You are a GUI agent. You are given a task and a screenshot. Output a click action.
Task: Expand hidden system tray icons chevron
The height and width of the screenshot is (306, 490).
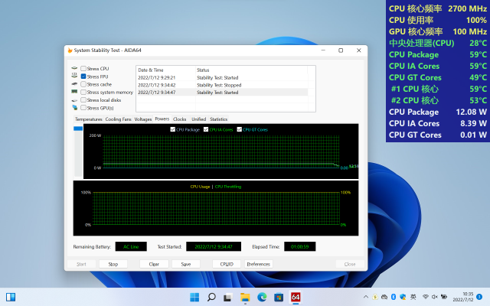(366, 297)
